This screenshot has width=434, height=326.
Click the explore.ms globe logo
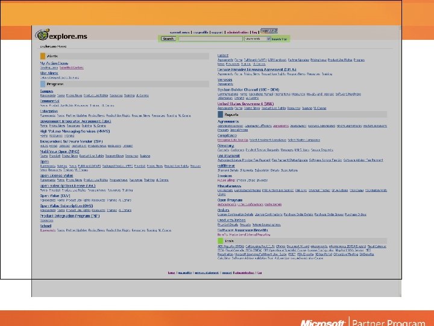click(42, 35)
